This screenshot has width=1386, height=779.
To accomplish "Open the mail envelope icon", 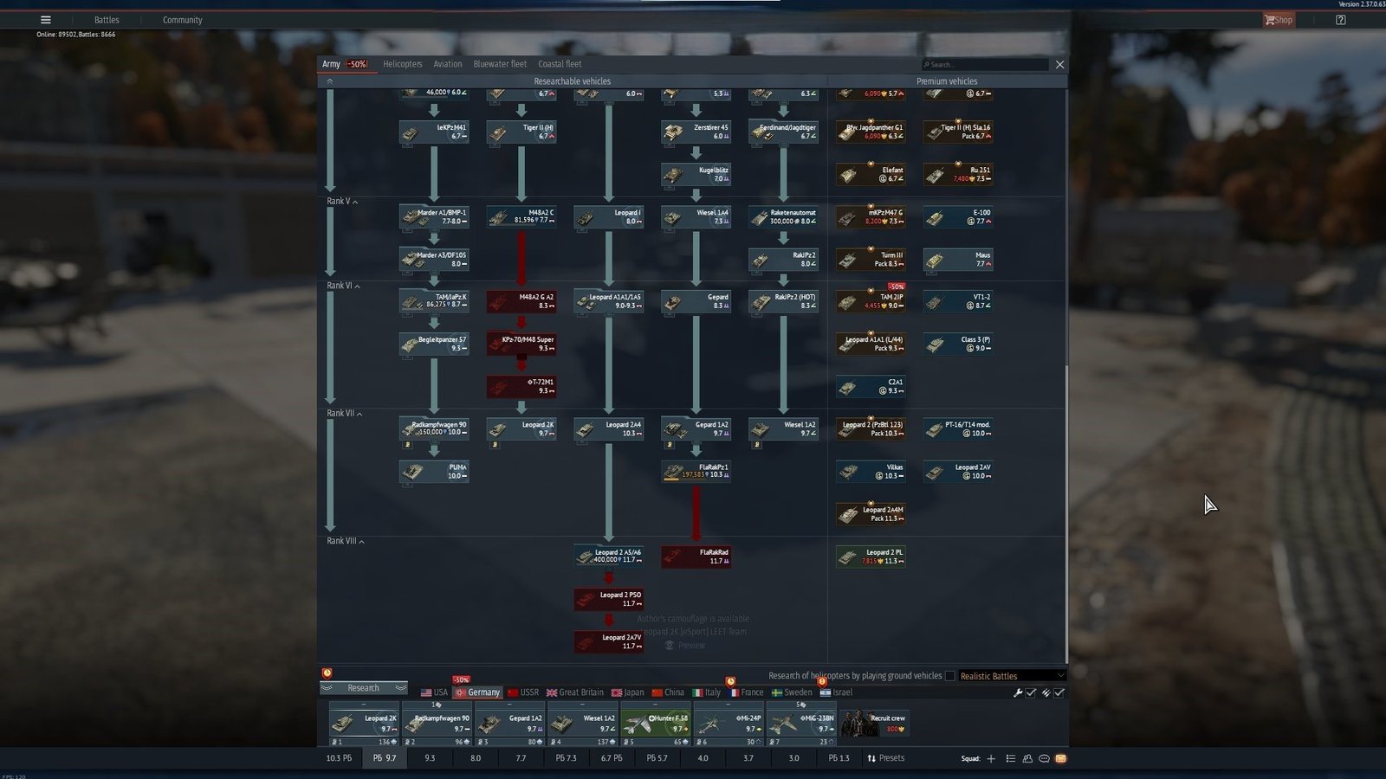I will pyautogui.click(x=1060, y=759).
